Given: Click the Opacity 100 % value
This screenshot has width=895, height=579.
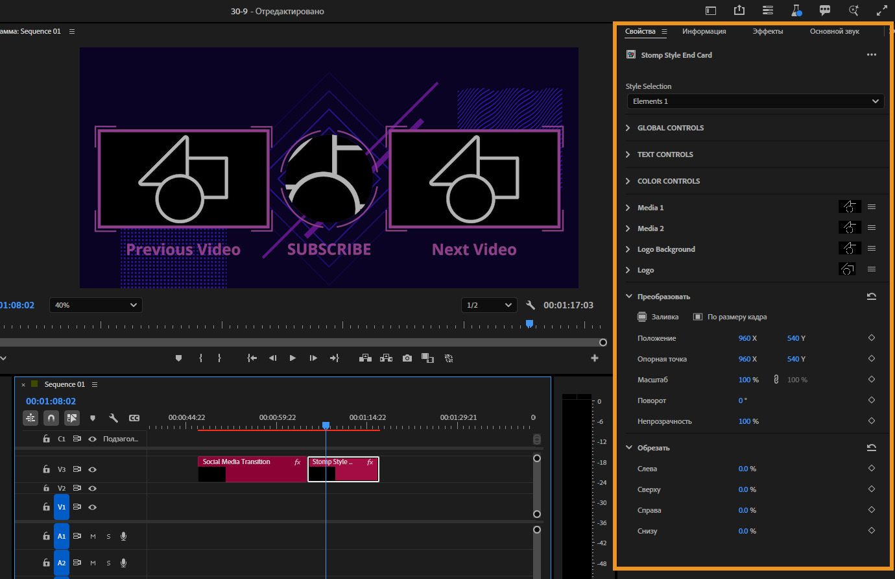Looking at the screenshot, I should click(x=748, y=421).
